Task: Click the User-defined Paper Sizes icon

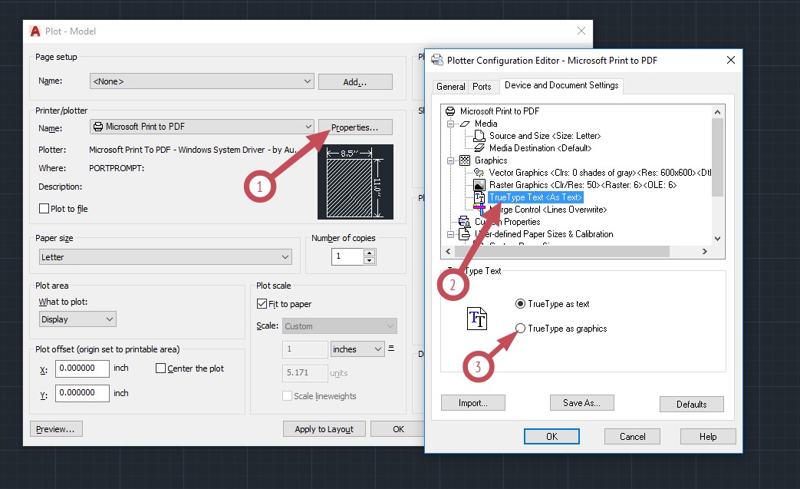Action: [x=464, y=234]
